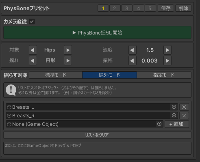
Task: Go to the next 対象 target after Hips
Action: 68,50
